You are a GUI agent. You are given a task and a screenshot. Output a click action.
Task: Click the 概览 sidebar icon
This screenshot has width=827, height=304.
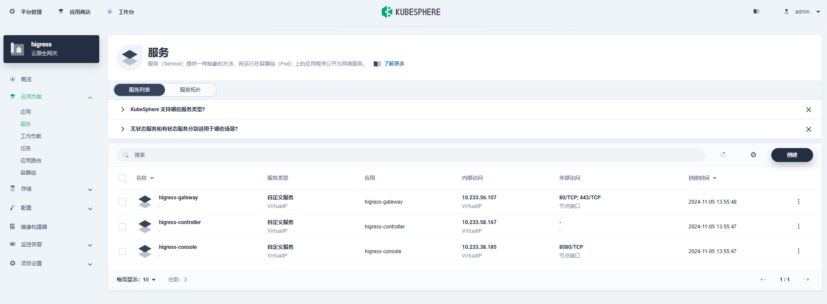13,79
